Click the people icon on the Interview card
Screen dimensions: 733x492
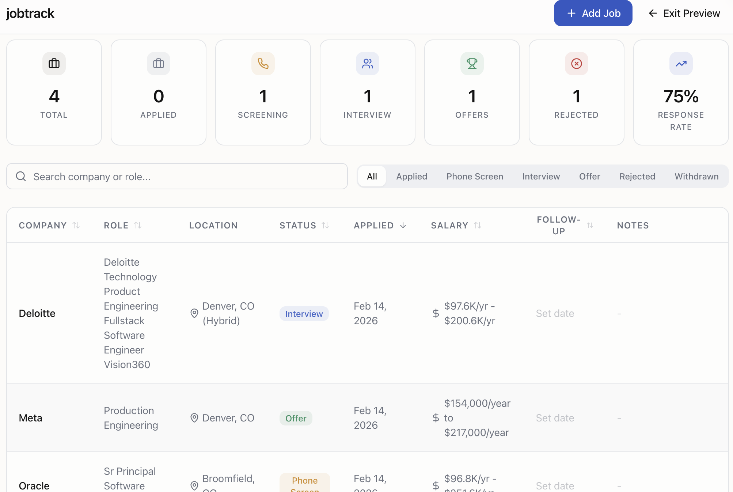(x=367, y=63)
